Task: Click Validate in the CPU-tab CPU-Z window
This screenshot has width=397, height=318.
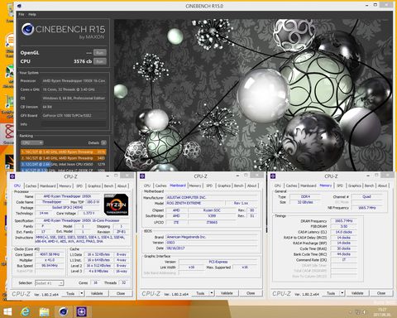Action: [97, 293]
